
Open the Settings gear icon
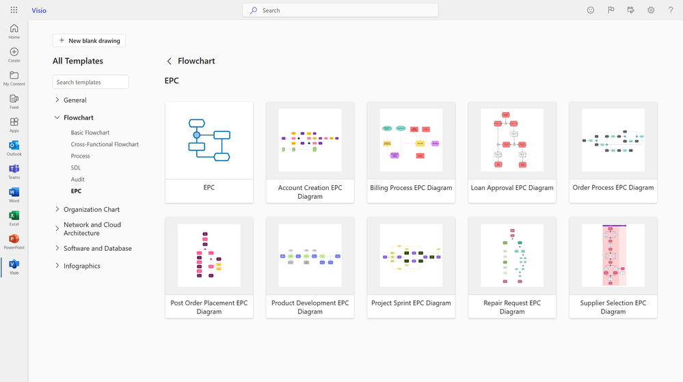651,10
